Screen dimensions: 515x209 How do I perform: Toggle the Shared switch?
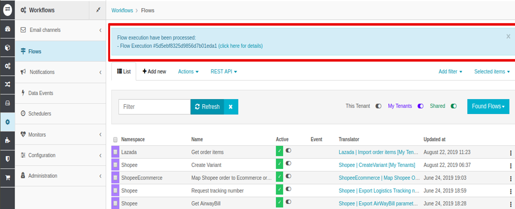(454, 106)
